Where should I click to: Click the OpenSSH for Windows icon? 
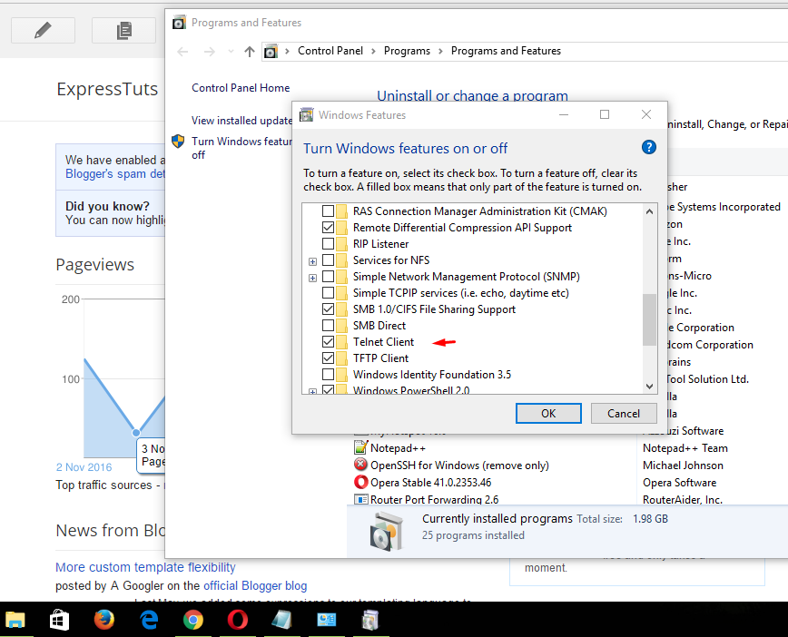tap(360, 465)
